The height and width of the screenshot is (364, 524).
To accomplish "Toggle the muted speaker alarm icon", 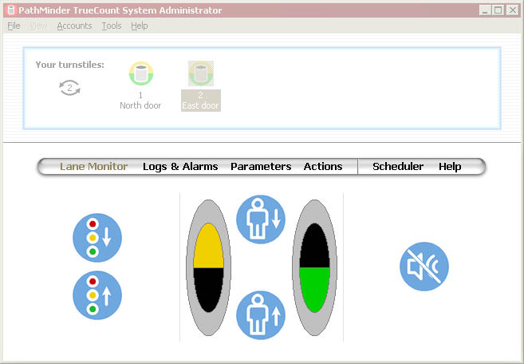I will coord(424,267).
